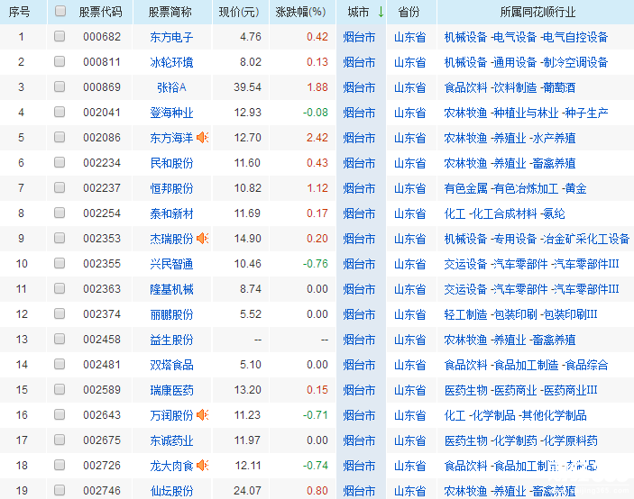
Task: Click price value 39.54
Action: click(247, 87)
